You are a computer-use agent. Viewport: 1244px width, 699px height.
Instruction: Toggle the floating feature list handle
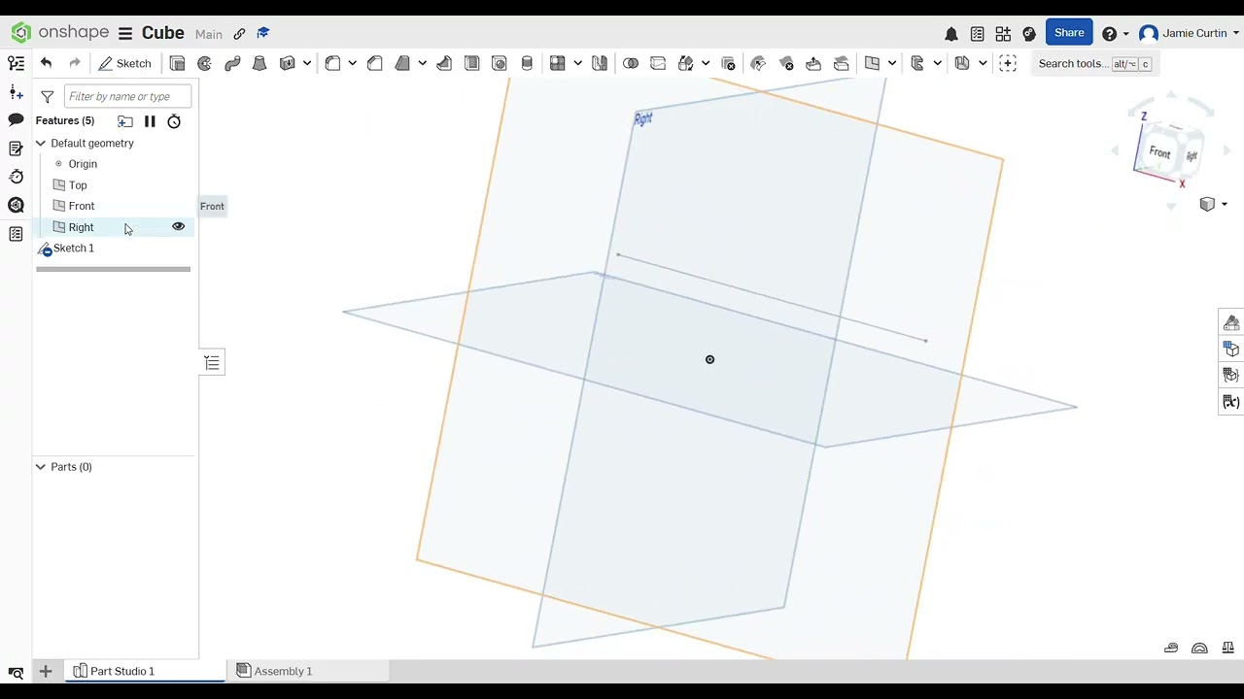212,363
